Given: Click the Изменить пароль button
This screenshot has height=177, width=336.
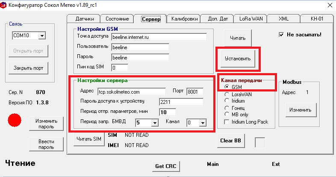Looking at the screenshot, I should 46,124.
